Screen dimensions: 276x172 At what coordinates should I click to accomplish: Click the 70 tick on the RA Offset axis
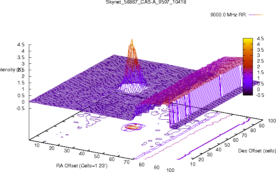[x=126, y=162]
